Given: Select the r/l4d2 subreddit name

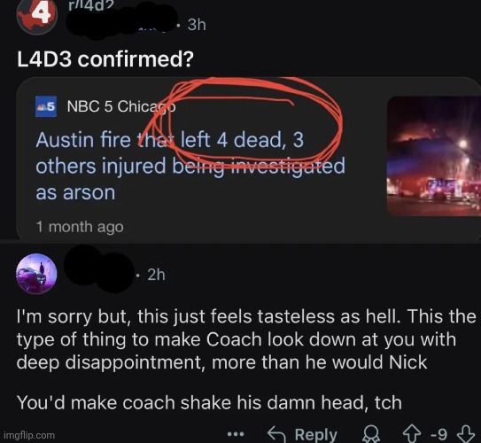Looking at the screenshot, I should pyautogui.click(x=89, y=5).
